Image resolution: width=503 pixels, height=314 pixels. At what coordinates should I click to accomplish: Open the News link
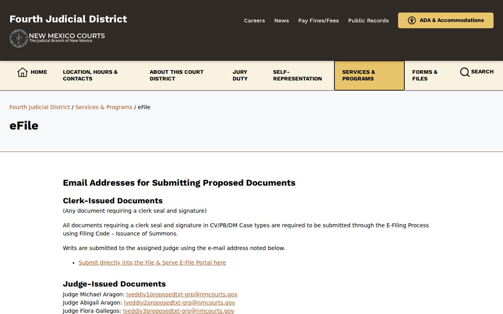282,20
